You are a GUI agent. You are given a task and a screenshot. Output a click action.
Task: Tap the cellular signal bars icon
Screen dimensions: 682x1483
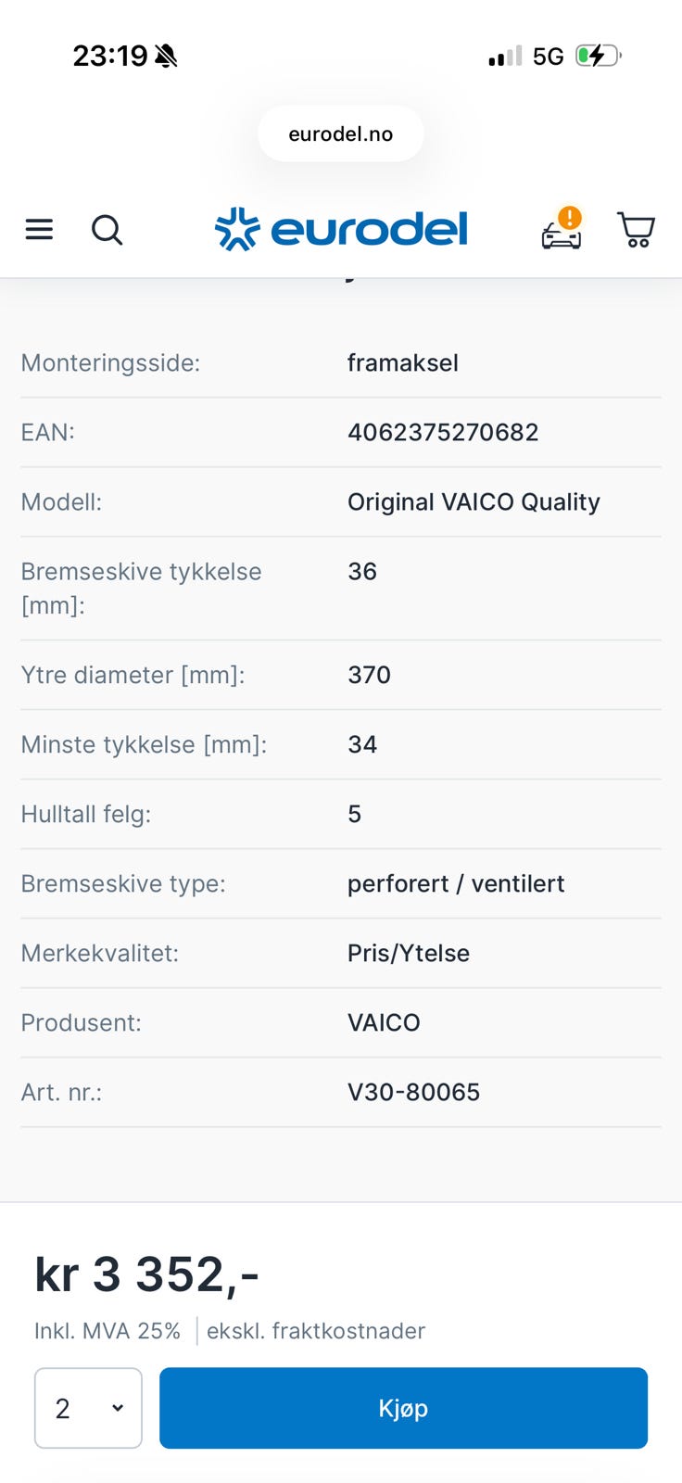coord(505,57)
